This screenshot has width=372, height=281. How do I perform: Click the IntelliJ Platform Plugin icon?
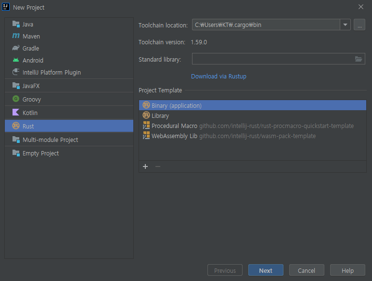click(16, 72)
